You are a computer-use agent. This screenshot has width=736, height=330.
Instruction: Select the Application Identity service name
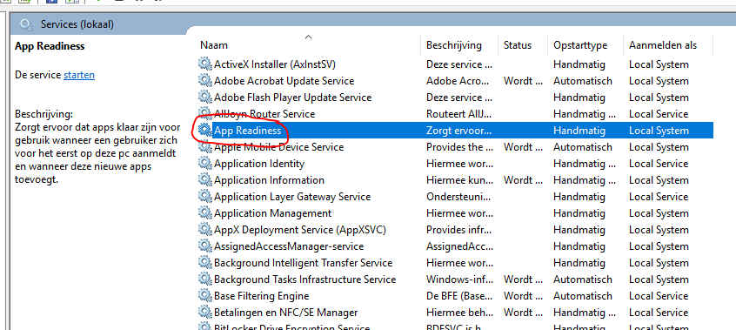(x=259, y=163)
